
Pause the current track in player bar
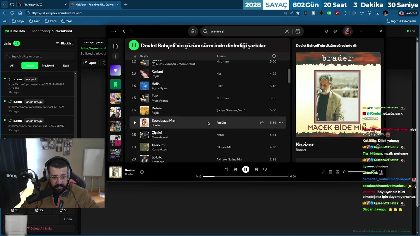pos(246,169)
